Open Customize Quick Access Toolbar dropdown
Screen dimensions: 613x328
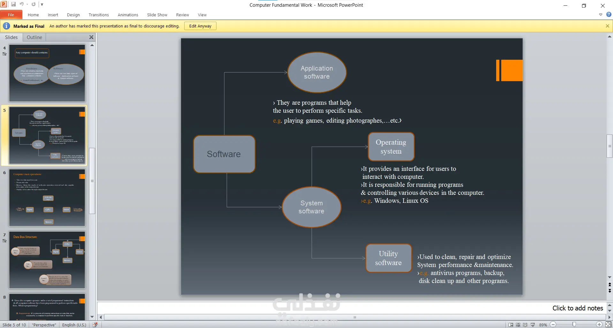(x=42, y=4)
